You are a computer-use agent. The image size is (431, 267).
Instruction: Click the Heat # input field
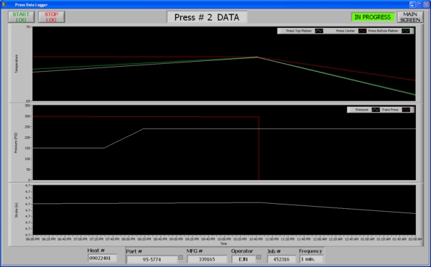click(102, 258)
